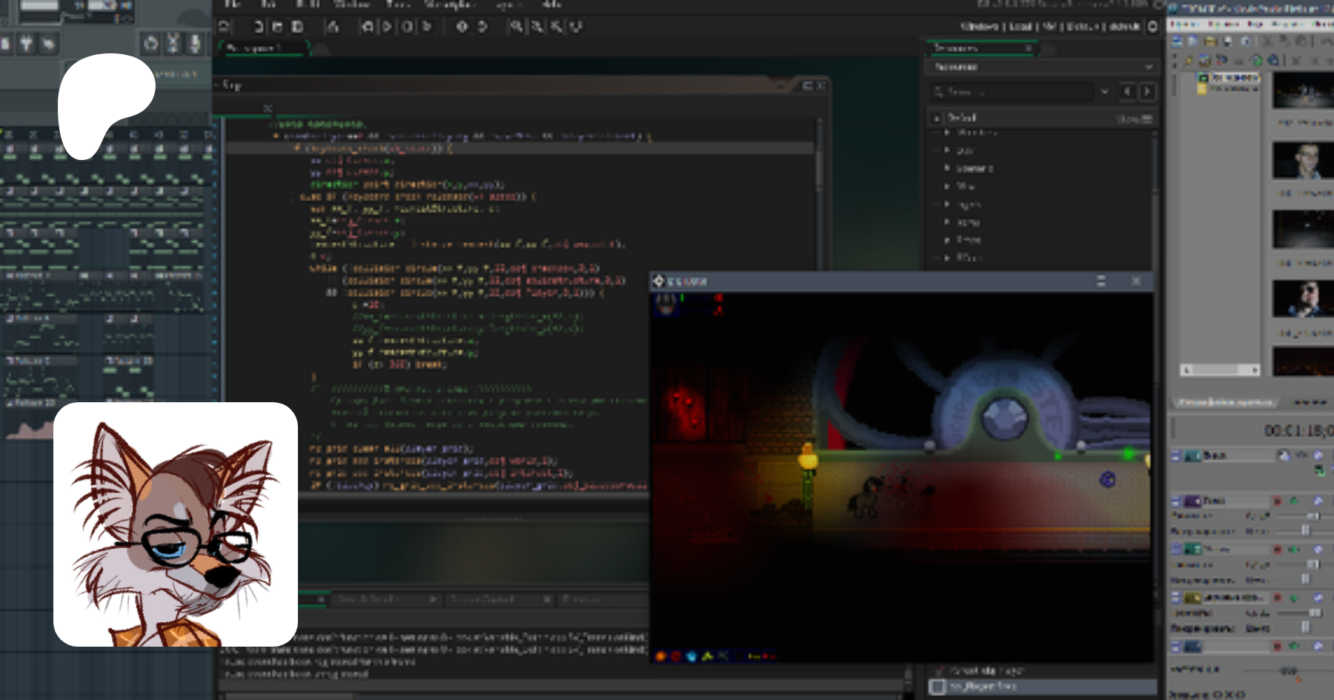
Task: Click the next search result arrow button
Action: pyautogui.click(x=1146, y=92)
